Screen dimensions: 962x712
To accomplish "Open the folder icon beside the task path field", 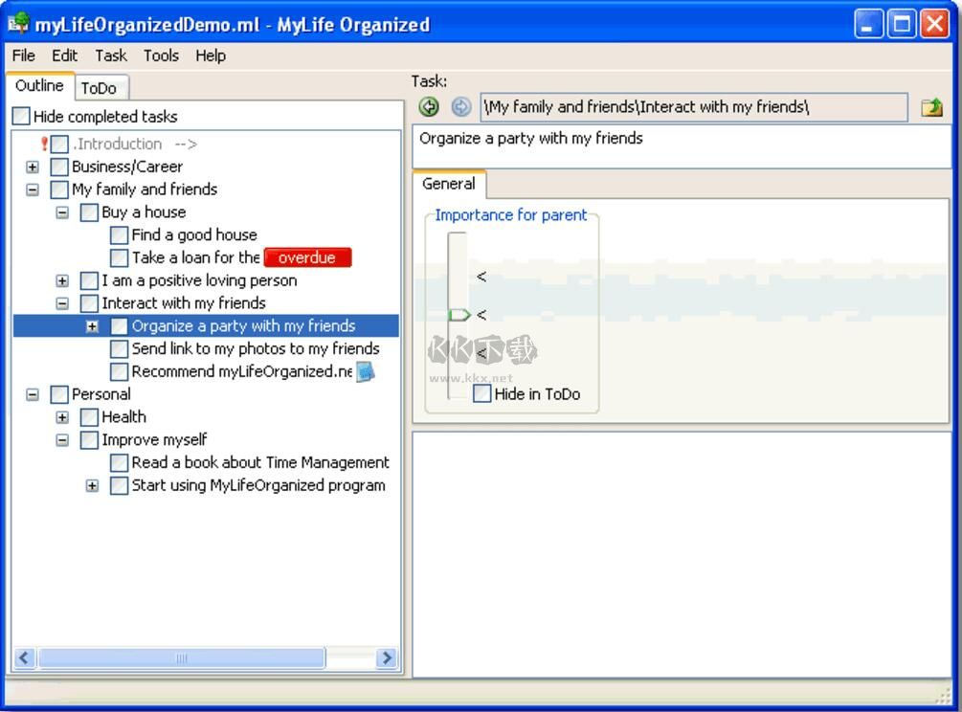I will [x=929, y=106].
